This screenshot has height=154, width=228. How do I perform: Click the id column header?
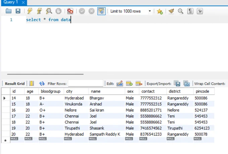point(17,91)
